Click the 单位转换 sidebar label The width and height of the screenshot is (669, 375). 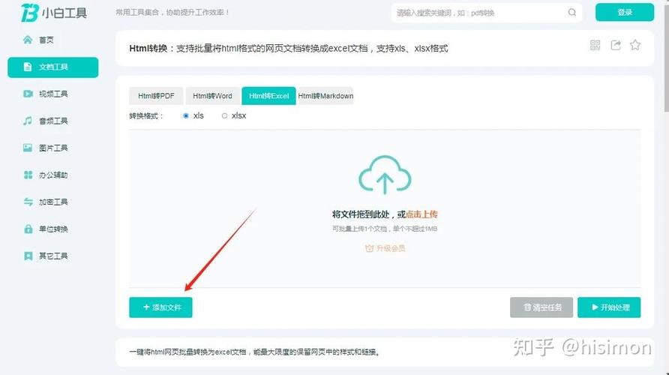coord(53,229)
